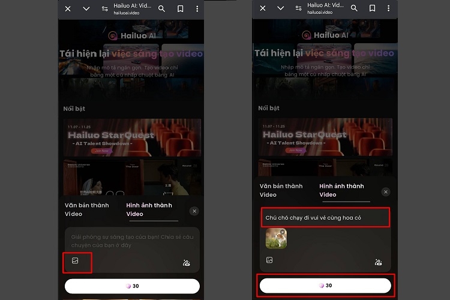Open Hailuo StarQuest banner in right screenshot
This screenshot has width=450, height=300.
coord(325,137)
